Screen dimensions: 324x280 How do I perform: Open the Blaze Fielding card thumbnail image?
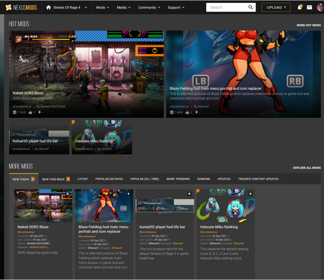coord(104,205)
